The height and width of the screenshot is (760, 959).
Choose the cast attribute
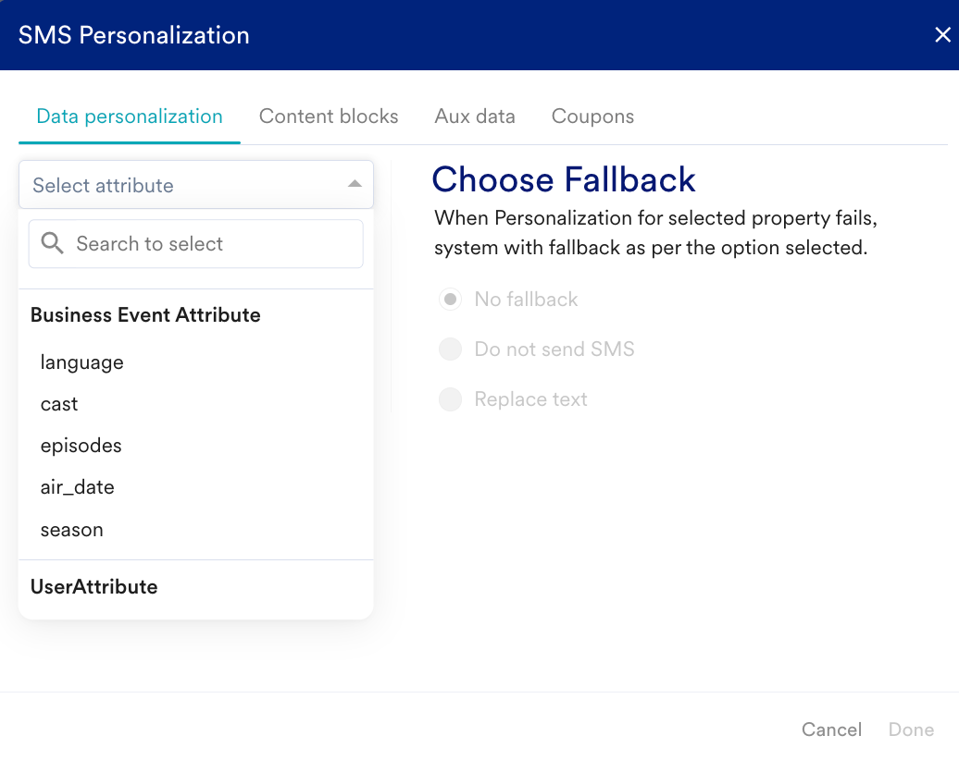[59, 404]
